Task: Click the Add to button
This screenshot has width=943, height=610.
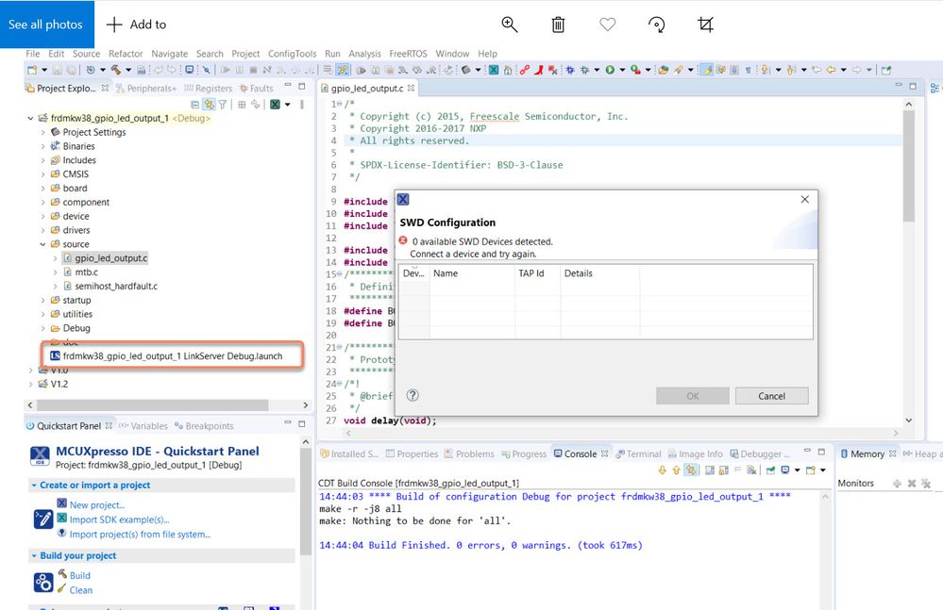Action: click(x=137, y=25)
